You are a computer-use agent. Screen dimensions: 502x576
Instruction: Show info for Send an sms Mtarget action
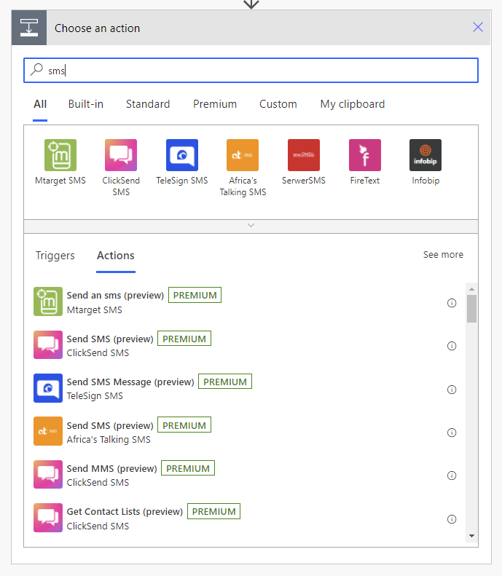click(452, 303)
